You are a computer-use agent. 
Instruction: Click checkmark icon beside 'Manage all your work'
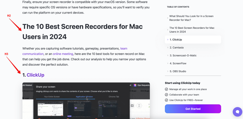(x=166, y=89)
